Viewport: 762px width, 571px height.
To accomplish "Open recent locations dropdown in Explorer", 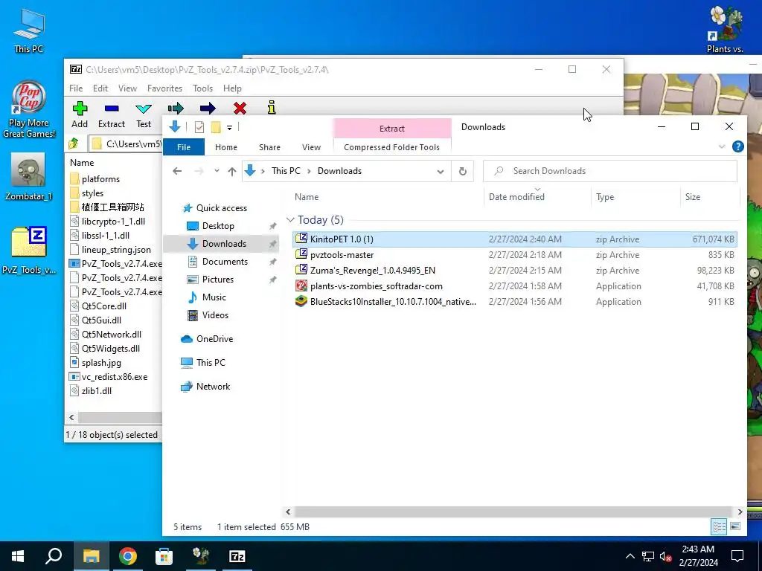I will 217,171.
